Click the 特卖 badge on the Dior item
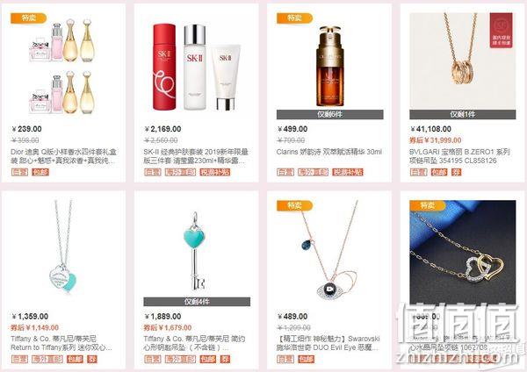 [x=29, y=18]
